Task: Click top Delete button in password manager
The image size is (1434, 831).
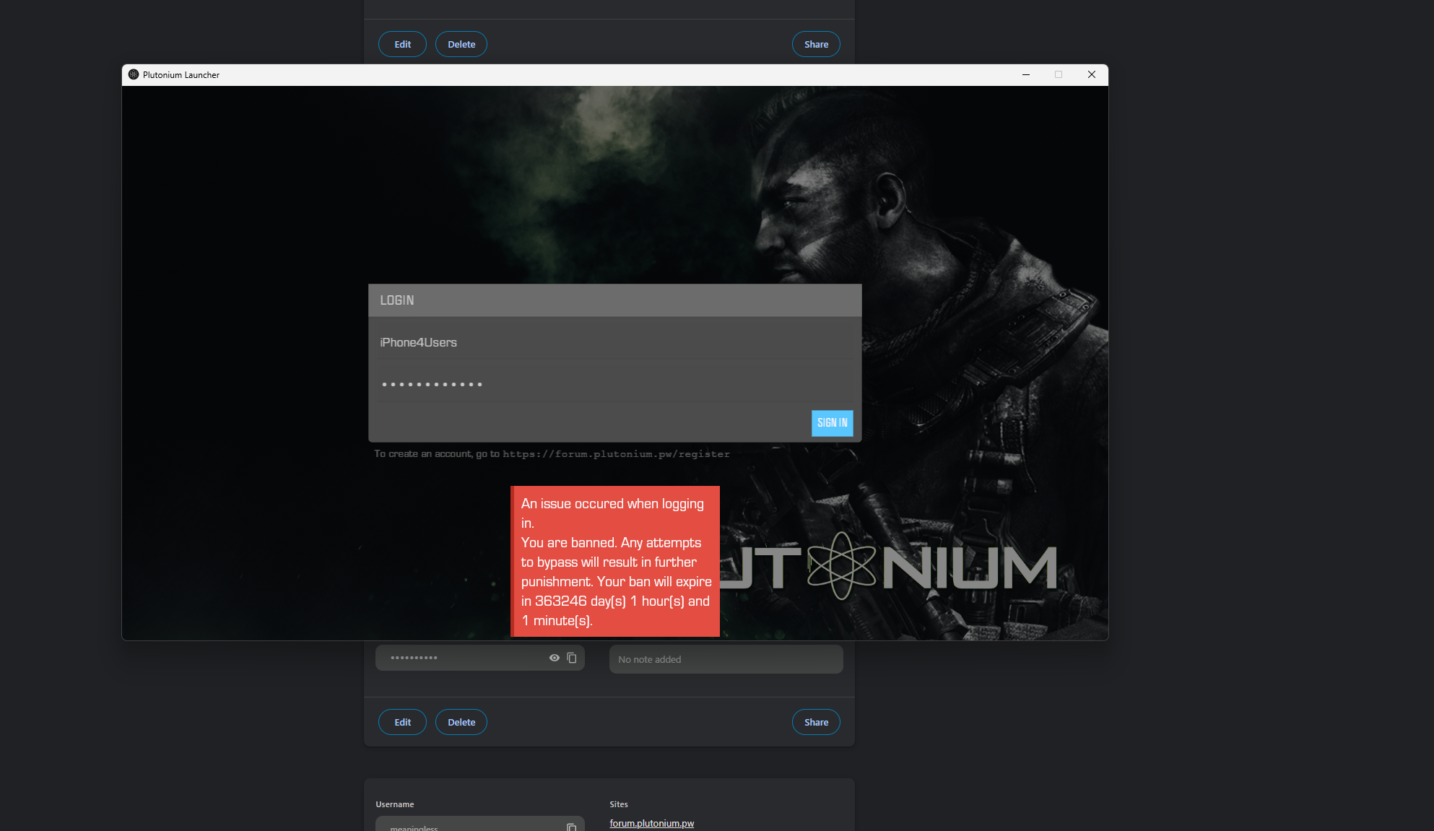Action: coord(461,44)
